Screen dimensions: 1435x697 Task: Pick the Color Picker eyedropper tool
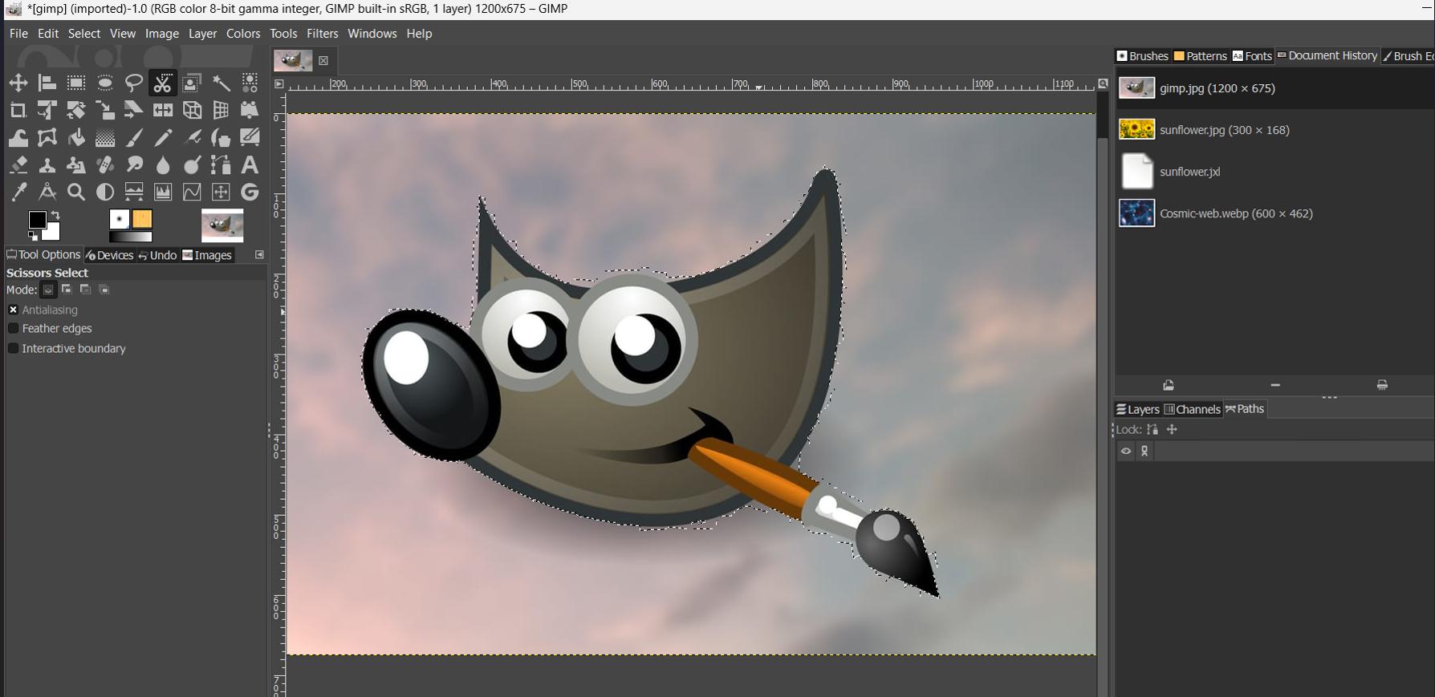18,192
